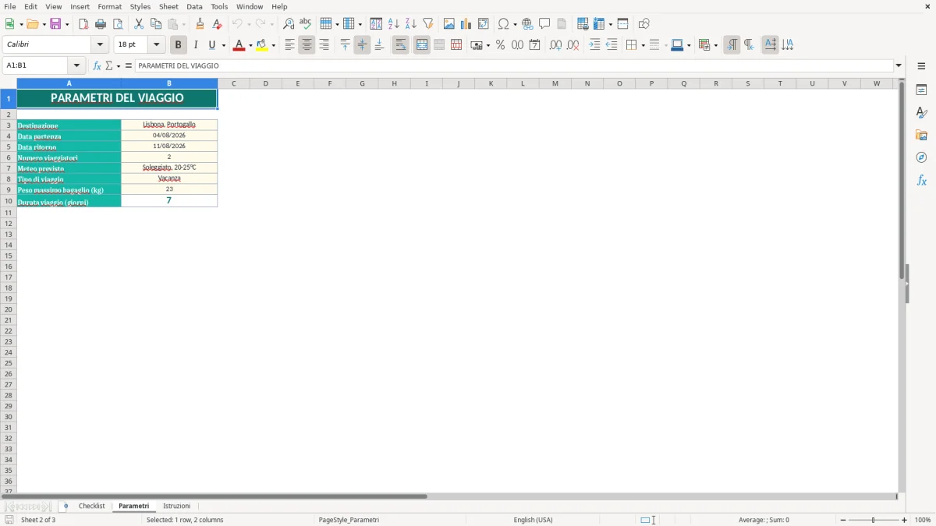The height and width of the screenshot is (526, 936).
Task: Open the Sheet menu
Action: [x=168, y=6]
